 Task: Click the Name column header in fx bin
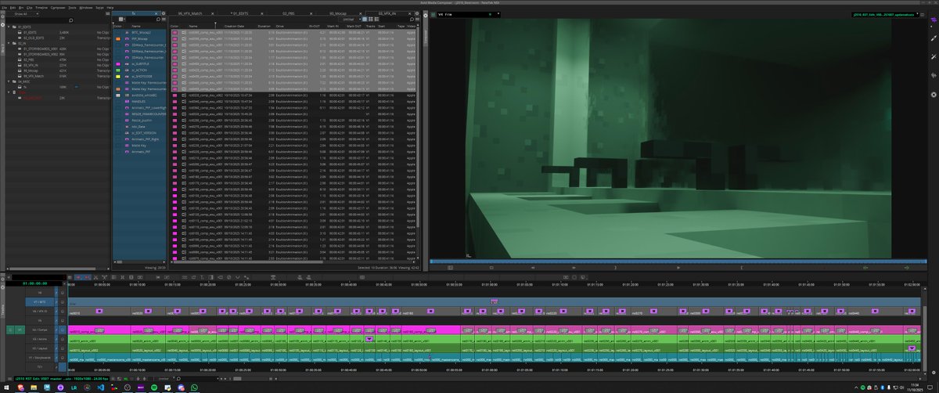[138, 26]
